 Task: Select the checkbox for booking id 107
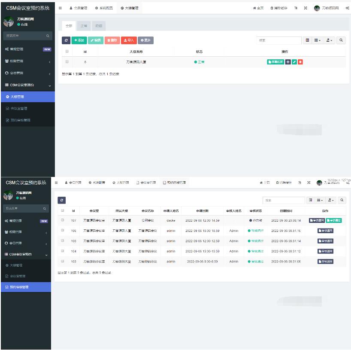click(63, 220)
